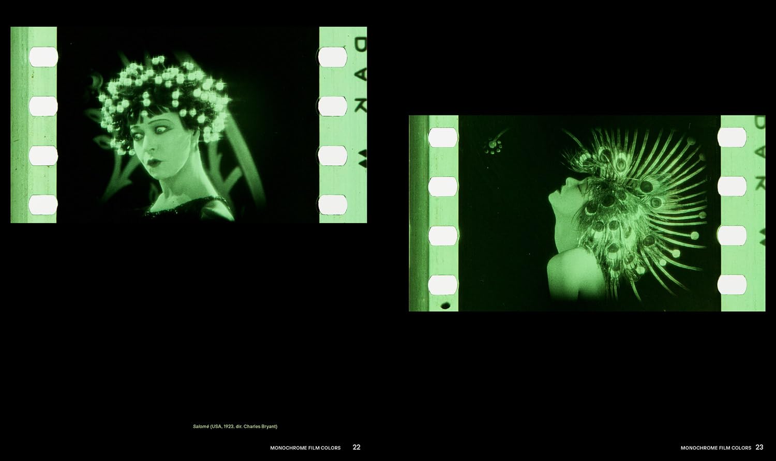The width and height of the screenshot is (776, 461).
Task: Click bottom-left sprocket hole of the right film frame
Action: [443, 285]
